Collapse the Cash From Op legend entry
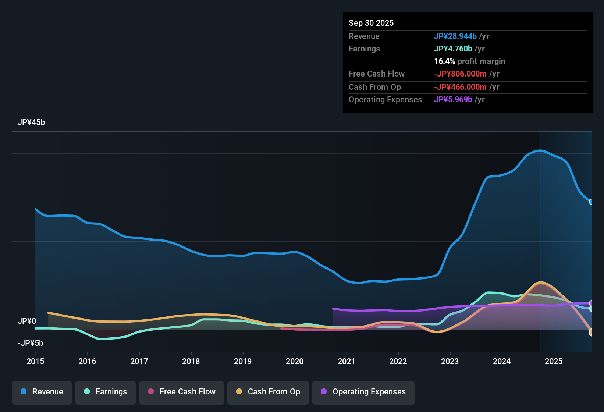This screenshot has height=412, width=604. point(268,392)
